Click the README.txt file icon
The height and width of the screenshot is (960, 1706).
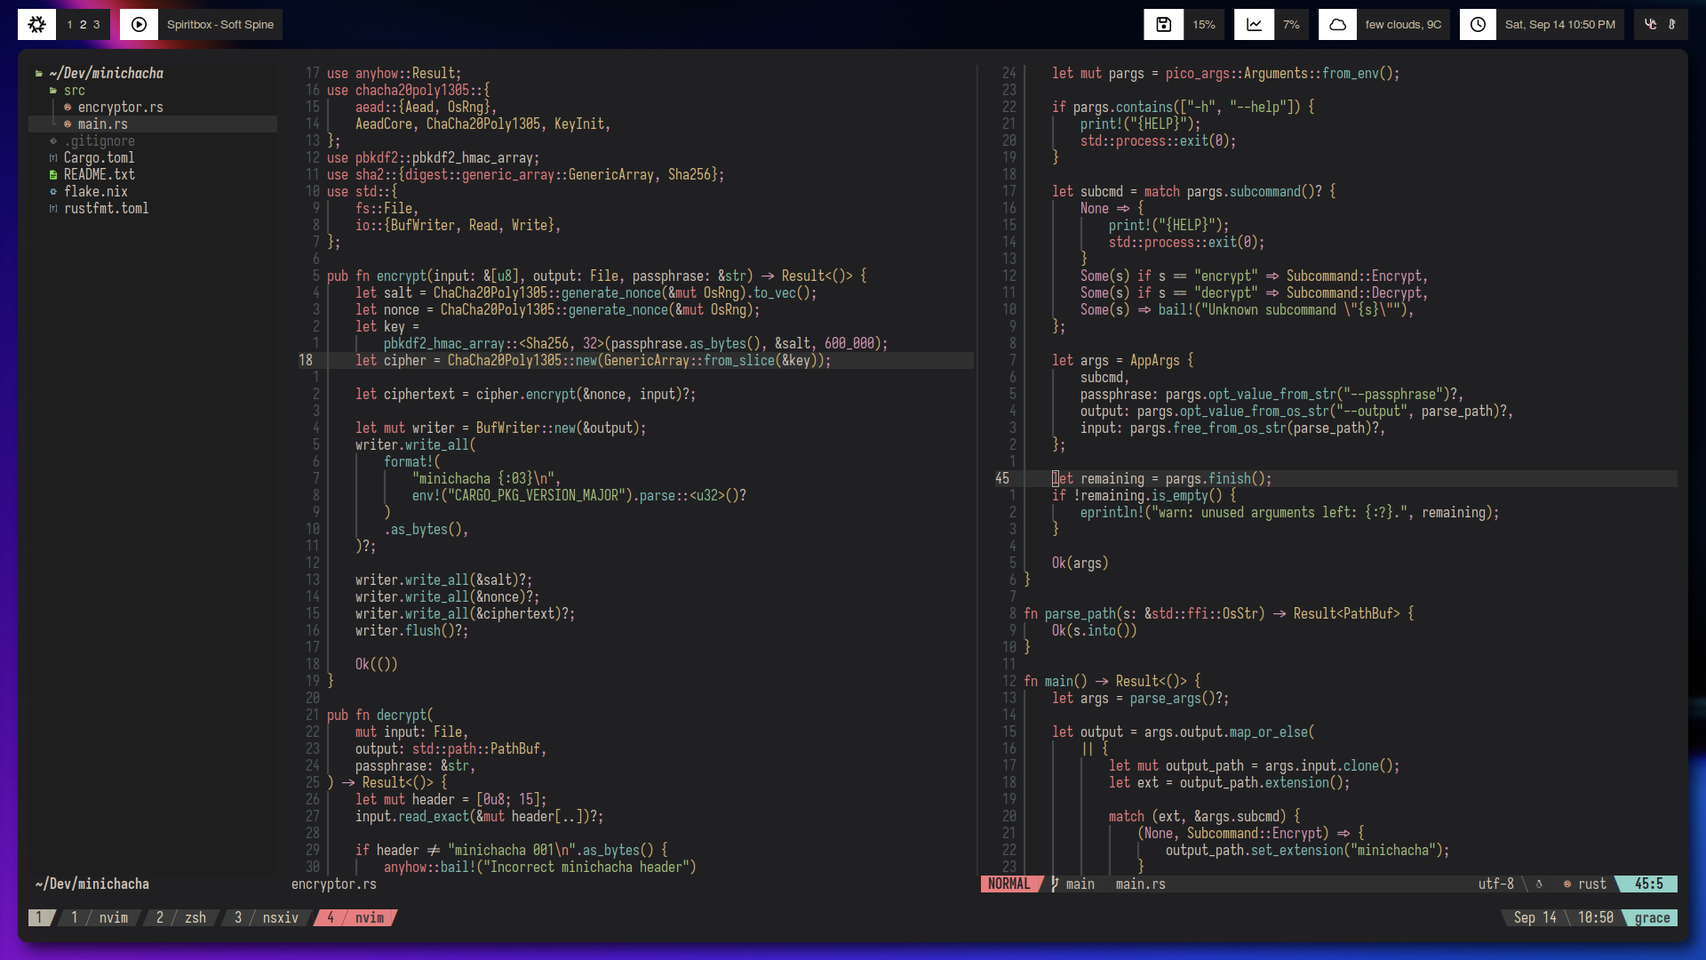point(53,175)
